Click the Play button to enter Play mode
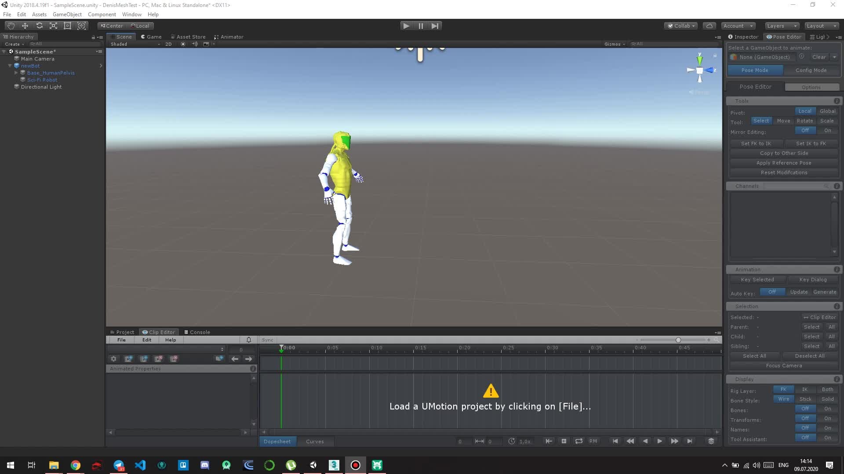This screenshot has width=844, height=474. coord(406,26)
